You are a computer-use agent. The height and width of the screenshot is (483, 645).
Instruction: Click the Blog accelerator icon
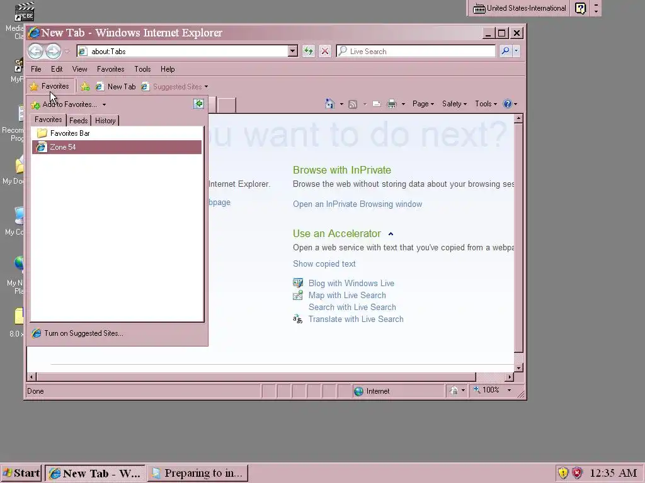click(298, 283)
